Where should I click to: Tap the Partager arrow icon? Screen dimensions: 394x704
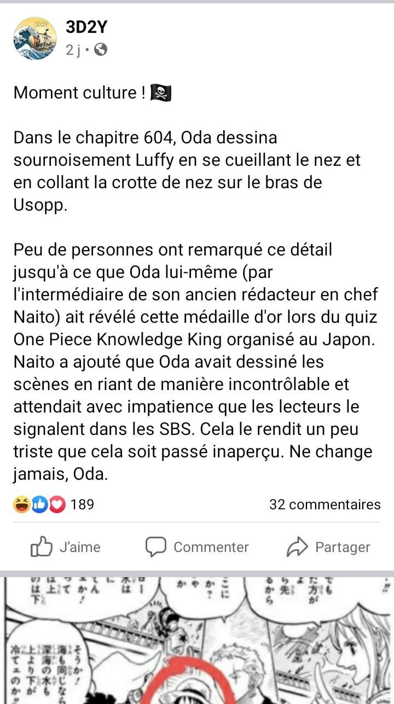pos(297,547)
